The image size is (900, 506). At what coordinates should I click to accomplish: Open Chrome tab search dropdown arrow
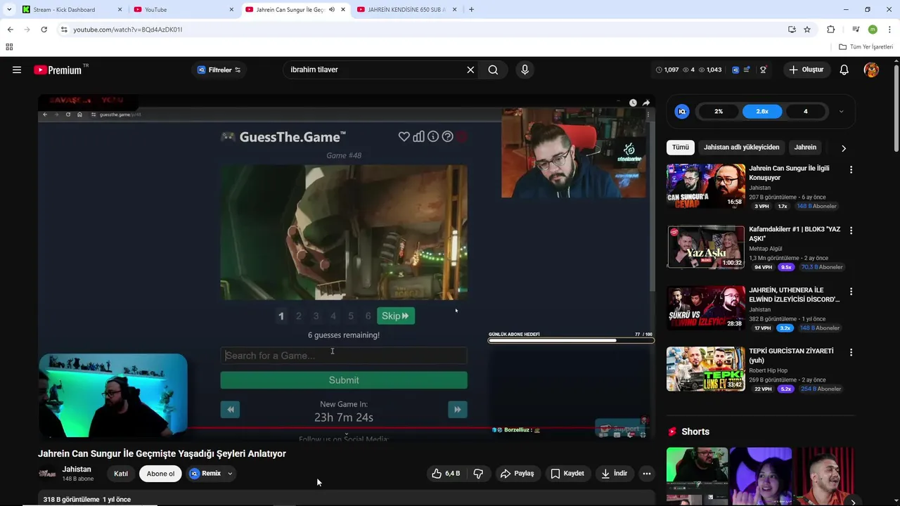click(9, 9)
